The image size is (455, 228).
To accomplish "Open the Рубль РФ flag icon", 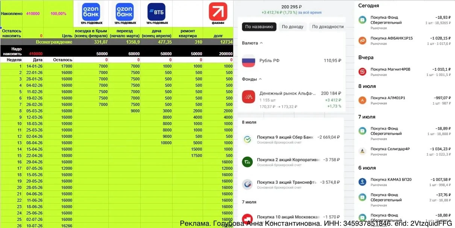I will coord(249,61).
